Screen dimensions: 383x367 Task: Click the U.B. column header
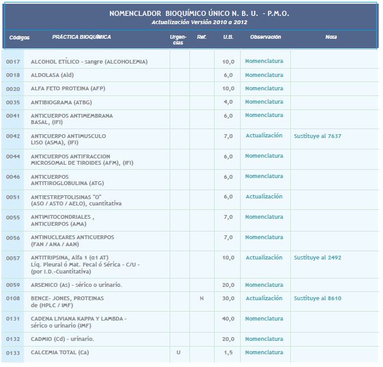[x=228, y=37]
